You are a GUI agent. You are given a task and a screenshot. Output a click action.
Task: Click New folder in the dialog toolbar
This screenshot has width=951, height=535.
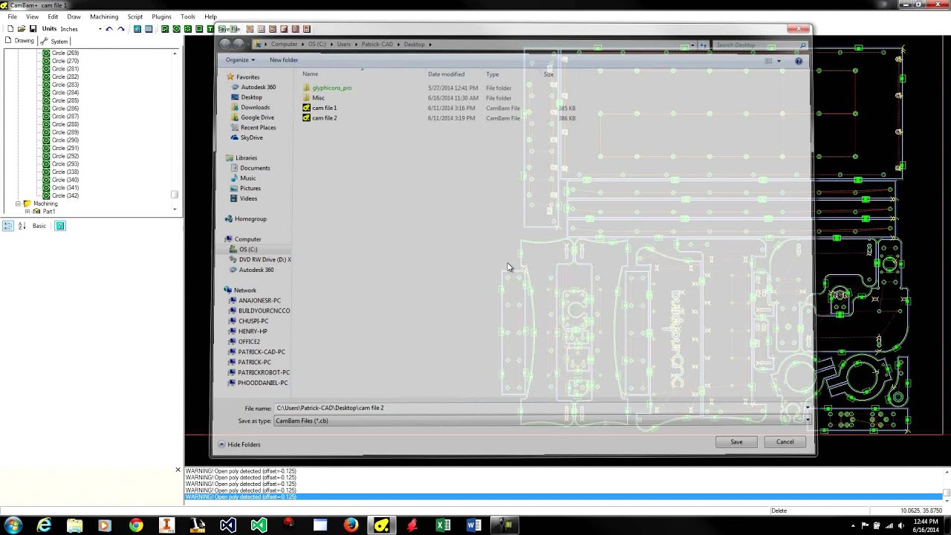(284, 60)
